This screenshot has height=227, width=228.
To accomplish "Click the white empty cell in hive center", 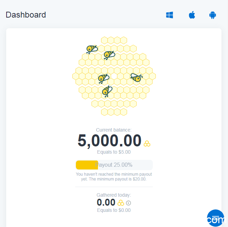I will (114, 76).
